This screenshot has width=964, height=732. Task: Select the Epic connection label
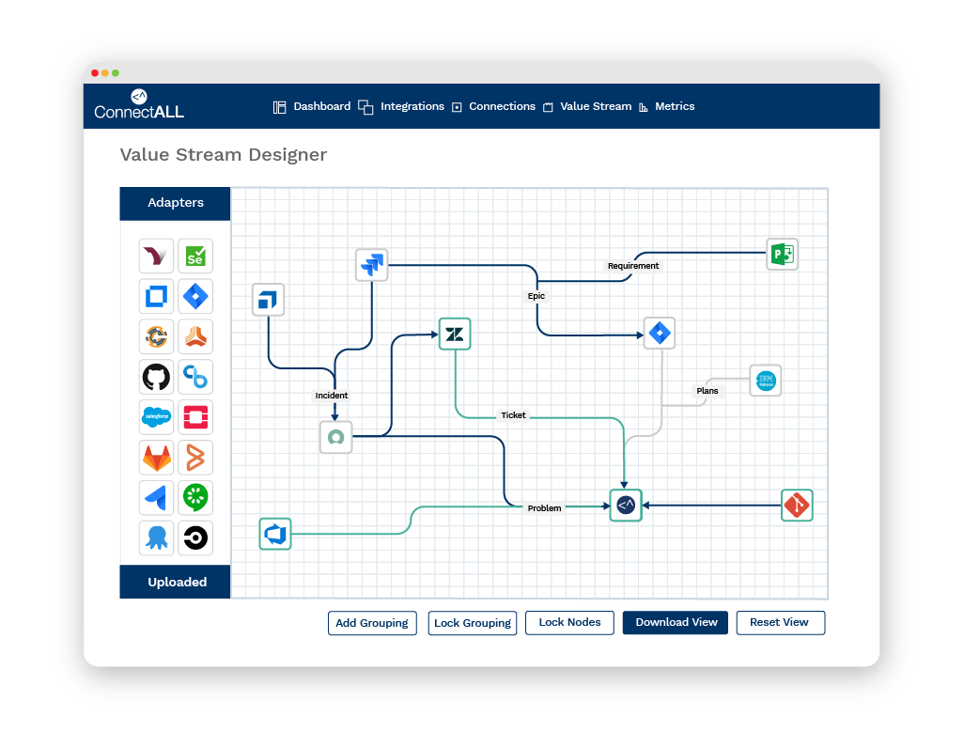(536, 296)
